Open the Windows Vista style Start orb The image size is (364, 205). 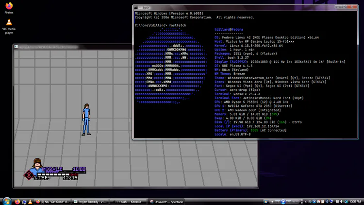(x=7, y=201)
